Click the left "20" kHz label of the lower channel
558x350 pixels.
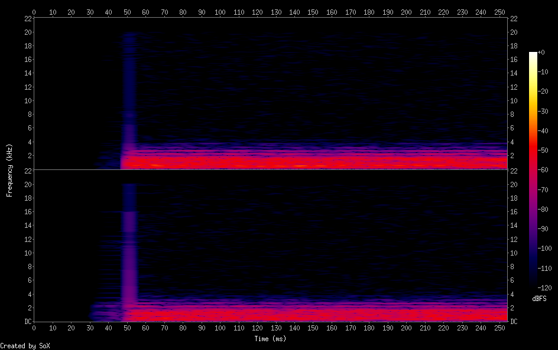pyautogui.click(x=28, y=185)
